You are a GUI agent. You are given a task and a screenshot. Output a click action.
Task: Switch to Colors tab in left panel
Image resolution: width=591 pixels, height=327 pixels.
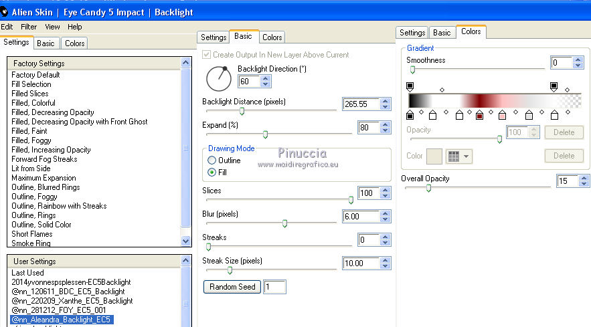[x=75, y=43]
